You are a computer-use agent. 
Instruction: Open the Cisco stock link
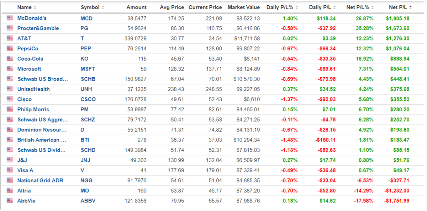(x=25, y=99)
